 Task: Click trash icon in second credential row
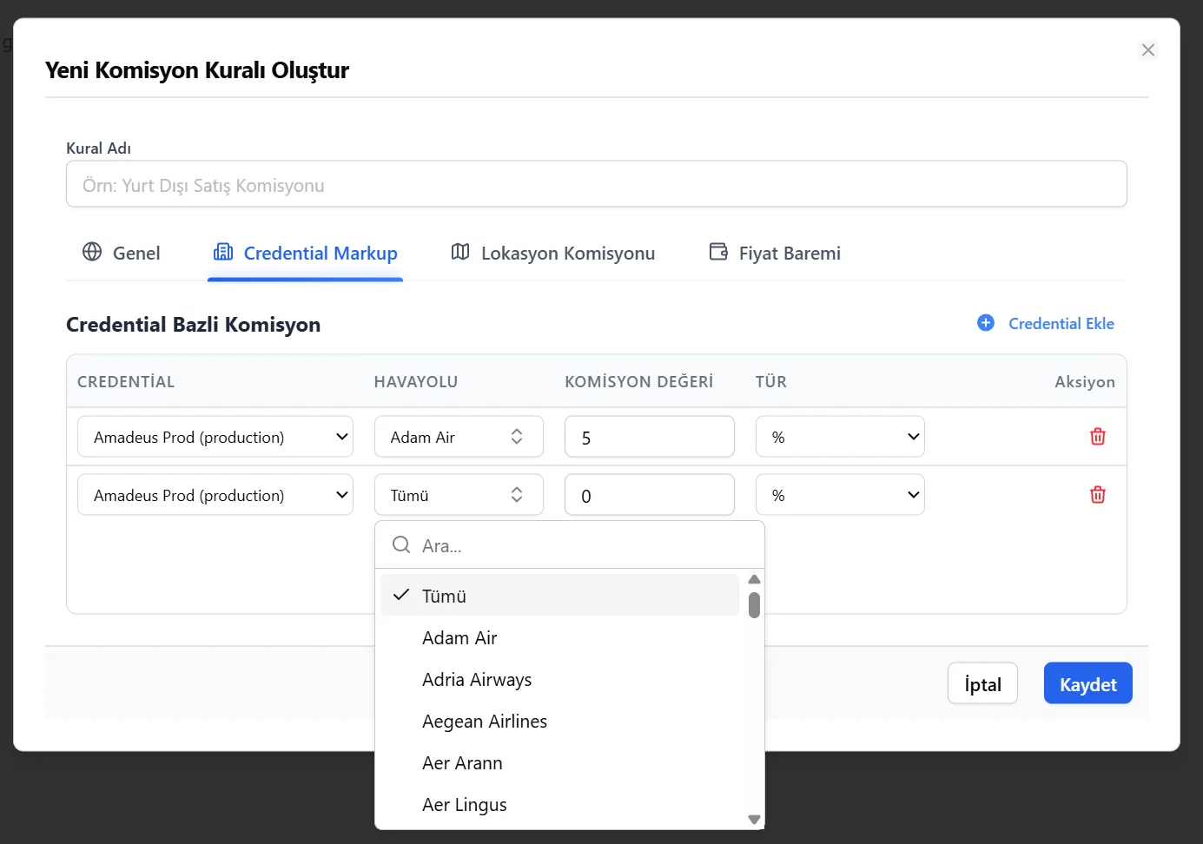[x=1097, y=495]
